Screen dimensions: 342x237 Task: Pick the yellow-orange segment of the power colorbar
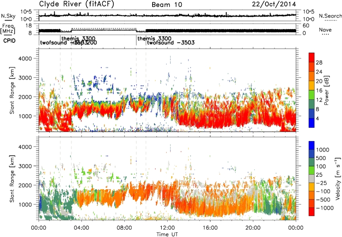[x=312, y=86]
